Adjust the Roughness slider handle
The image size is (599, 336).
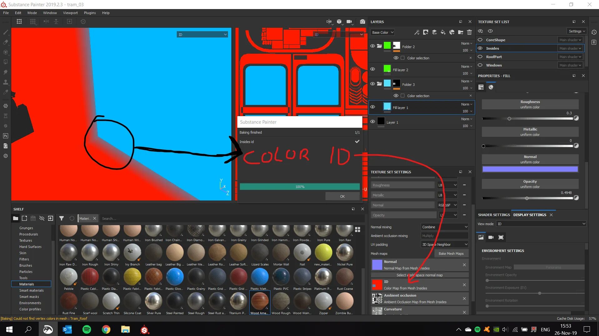pyautogui.click(x=509, y=119)
